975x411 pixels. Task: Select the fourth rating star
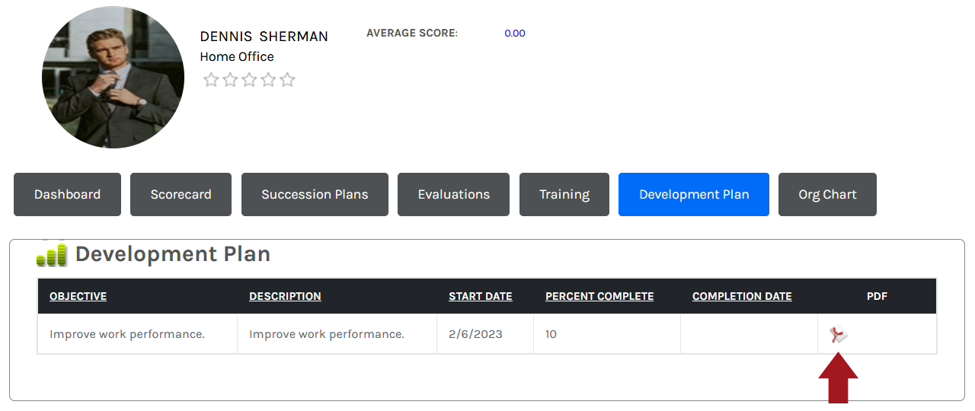(x=268, y=80)
